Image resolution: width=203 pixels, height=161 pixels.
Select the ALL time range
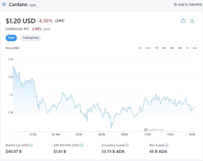tap(195, 48)
